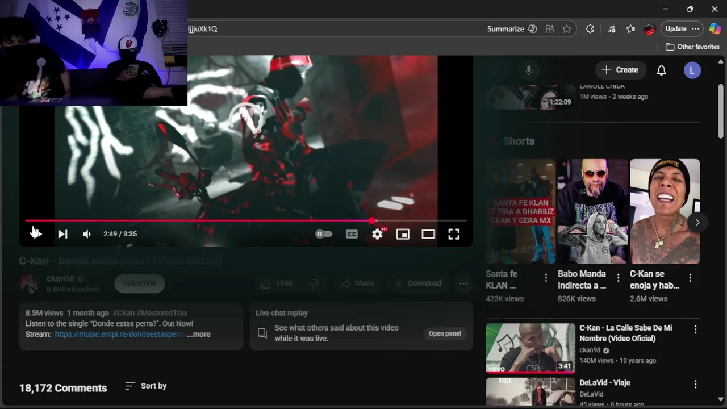Open the Sort by comments menu

coord(146,386)
